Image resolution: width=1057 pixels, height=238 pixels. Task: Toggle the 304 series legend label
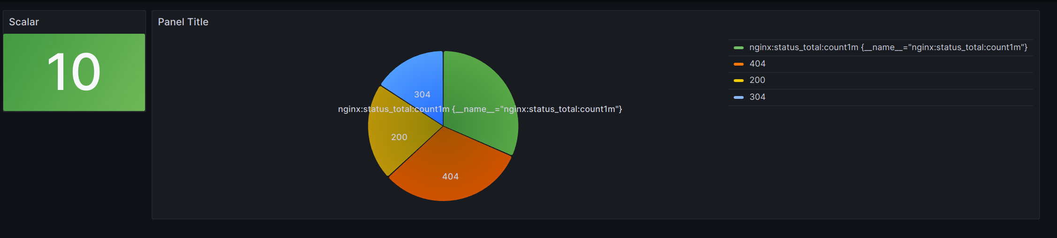click(758, 97)
